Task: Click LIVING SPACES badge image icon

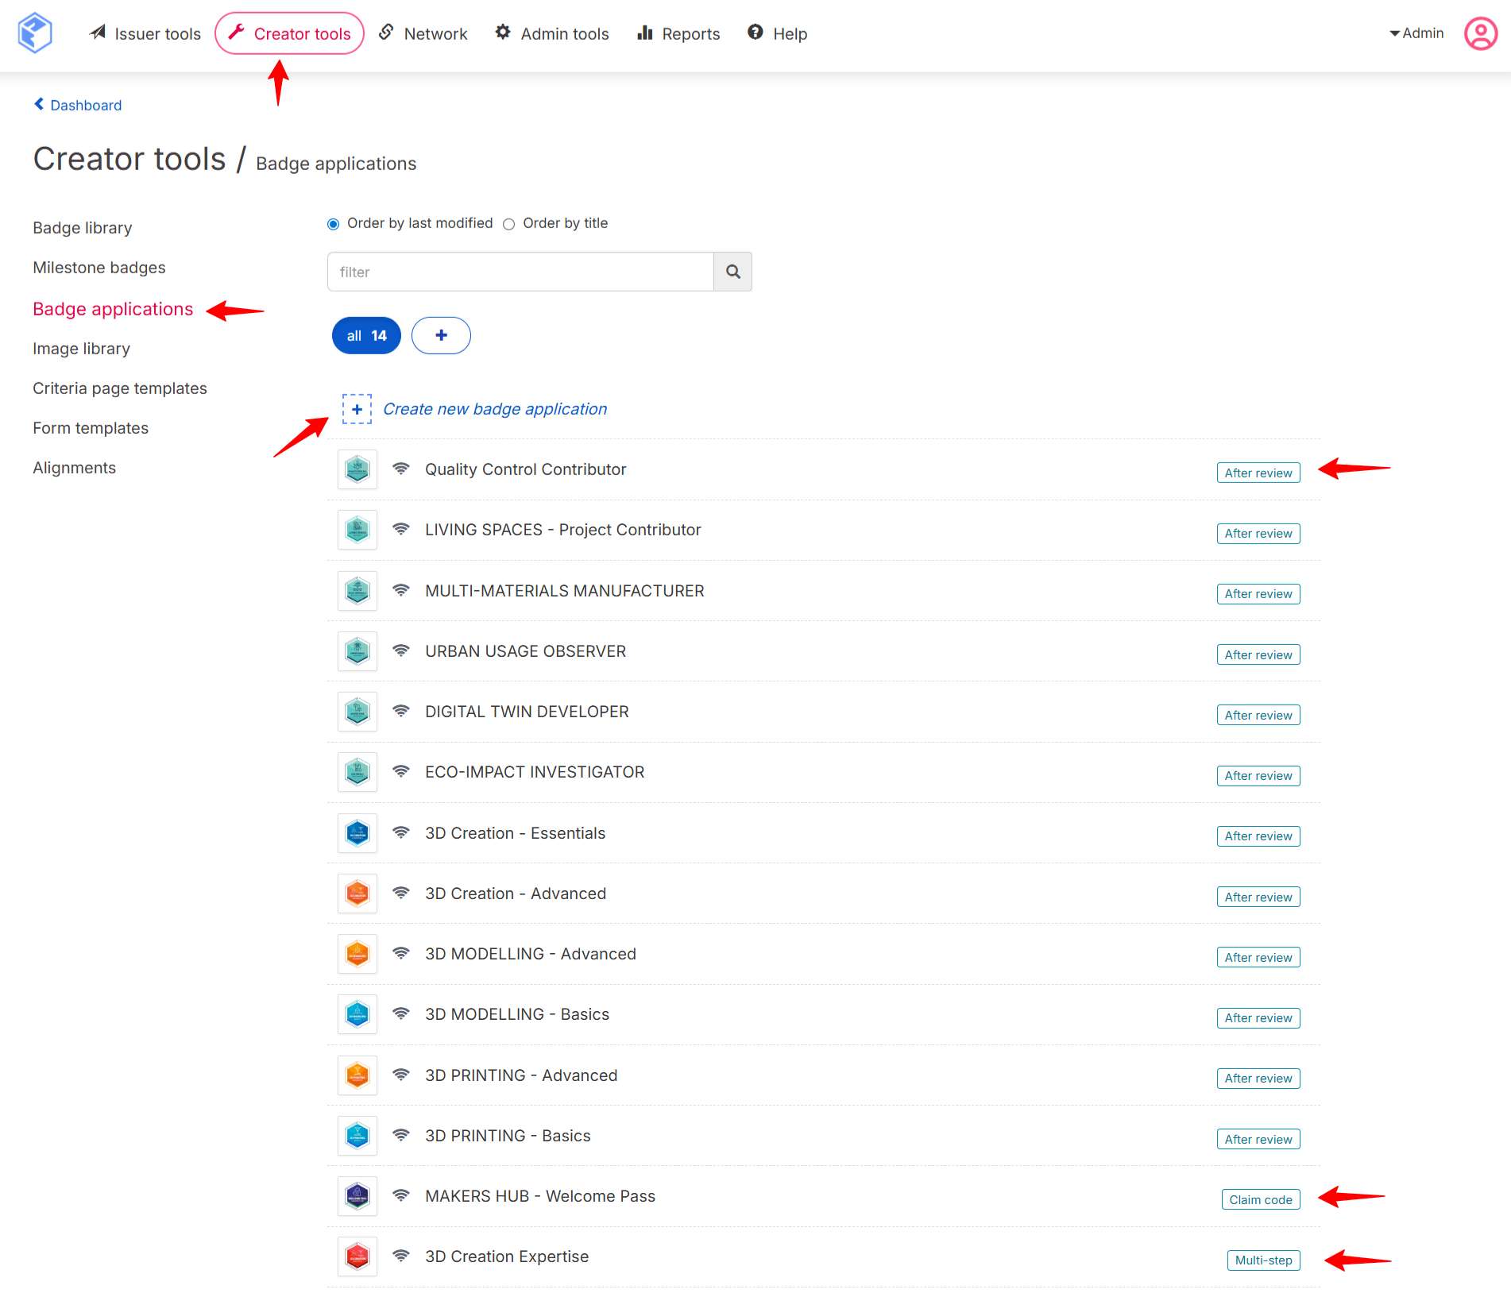Action: [357, 530]
